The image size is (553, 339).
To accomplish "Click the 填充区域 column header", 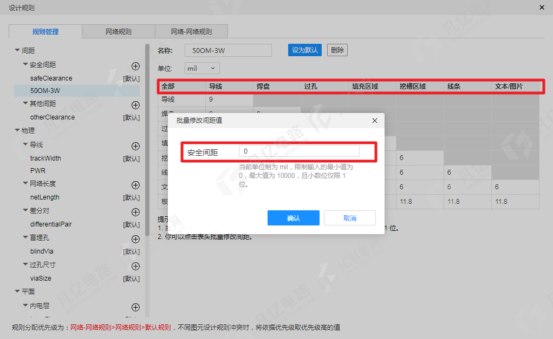I will click(372, 87).
